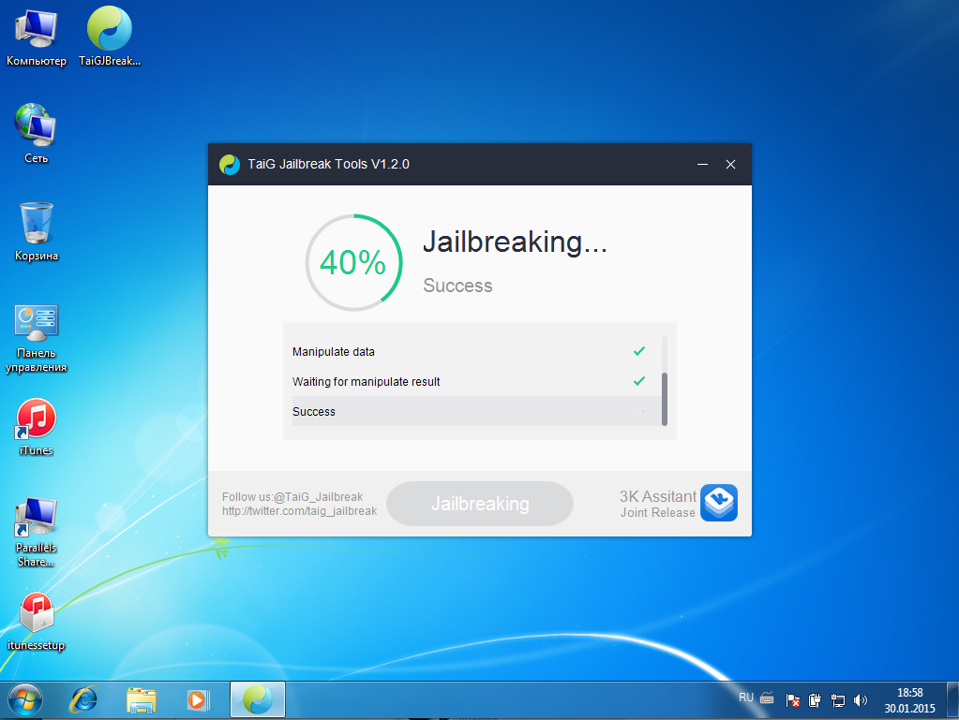Click the 40% circular progress indicator
This screenshot has width=959, height=720.
point(353,263)
